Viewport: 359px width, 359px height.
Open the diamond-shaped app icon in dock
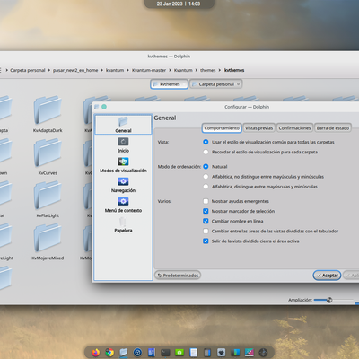[222, 353]
